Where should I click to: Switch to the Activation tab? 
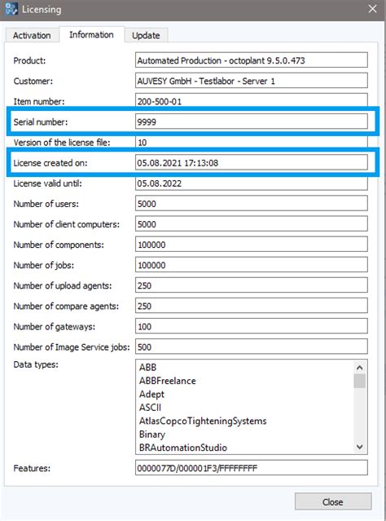click(x=32, y=35)
